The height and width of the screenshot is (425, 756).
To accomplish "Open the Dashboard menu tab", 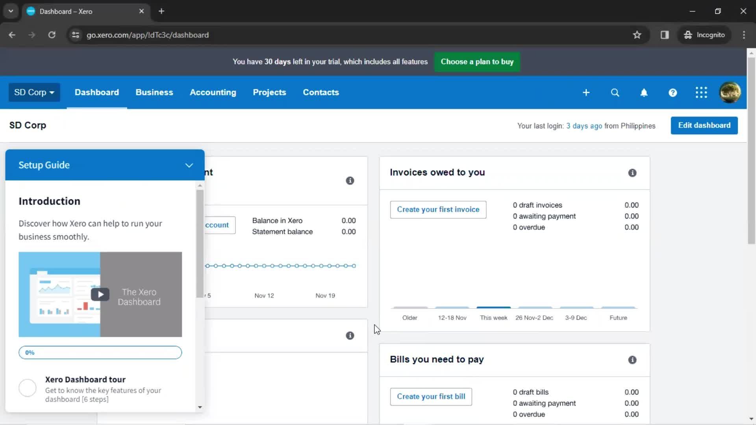I will [x=97, y=92].
